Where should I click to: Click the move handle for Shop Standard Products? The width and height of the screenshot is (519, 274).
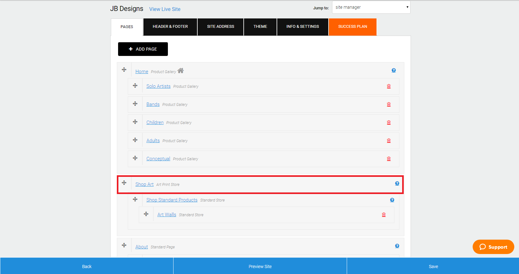135,199
